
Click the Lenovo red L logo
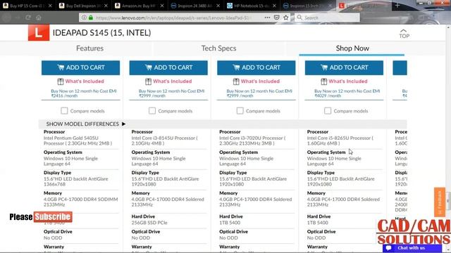coord(39,33)
